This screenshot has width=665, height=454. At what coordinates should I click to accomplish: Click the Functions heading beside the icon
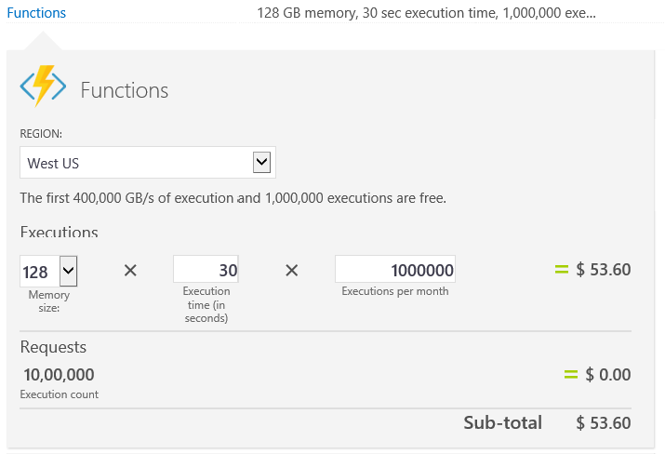point(125,90)
